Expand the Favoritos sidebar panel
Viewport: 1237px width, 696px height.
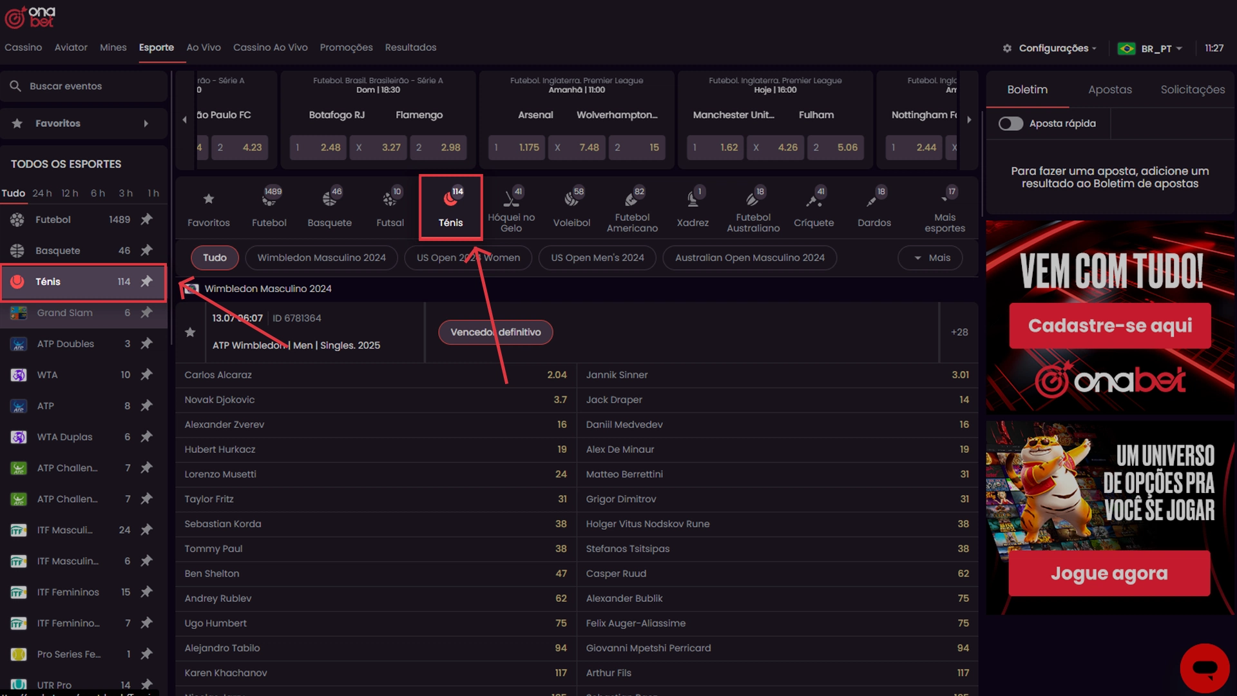click(84, 123)
